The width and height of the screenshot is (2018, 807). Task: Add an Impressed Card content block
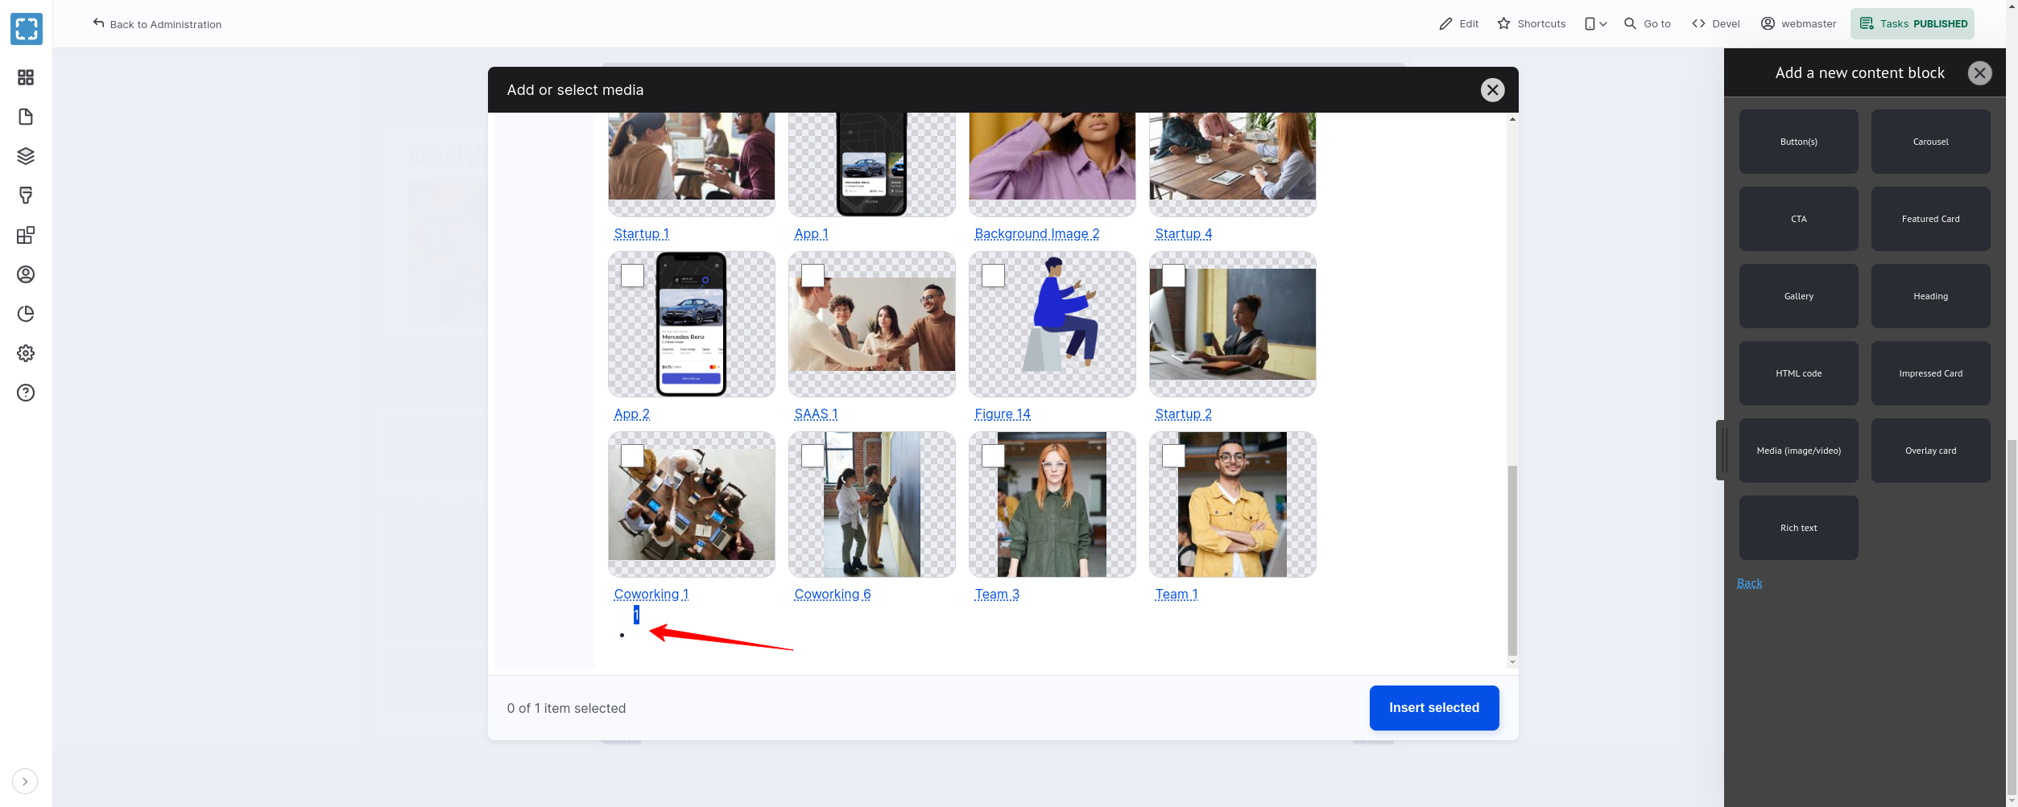[x=1931, y=373]
